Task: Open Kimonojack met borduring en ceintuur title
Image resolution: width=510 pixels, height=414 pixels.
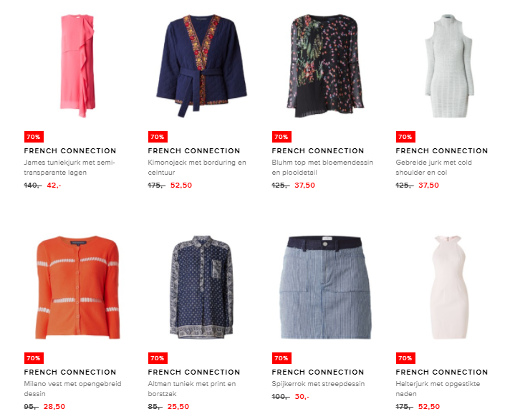Action: tap(197, 167)
